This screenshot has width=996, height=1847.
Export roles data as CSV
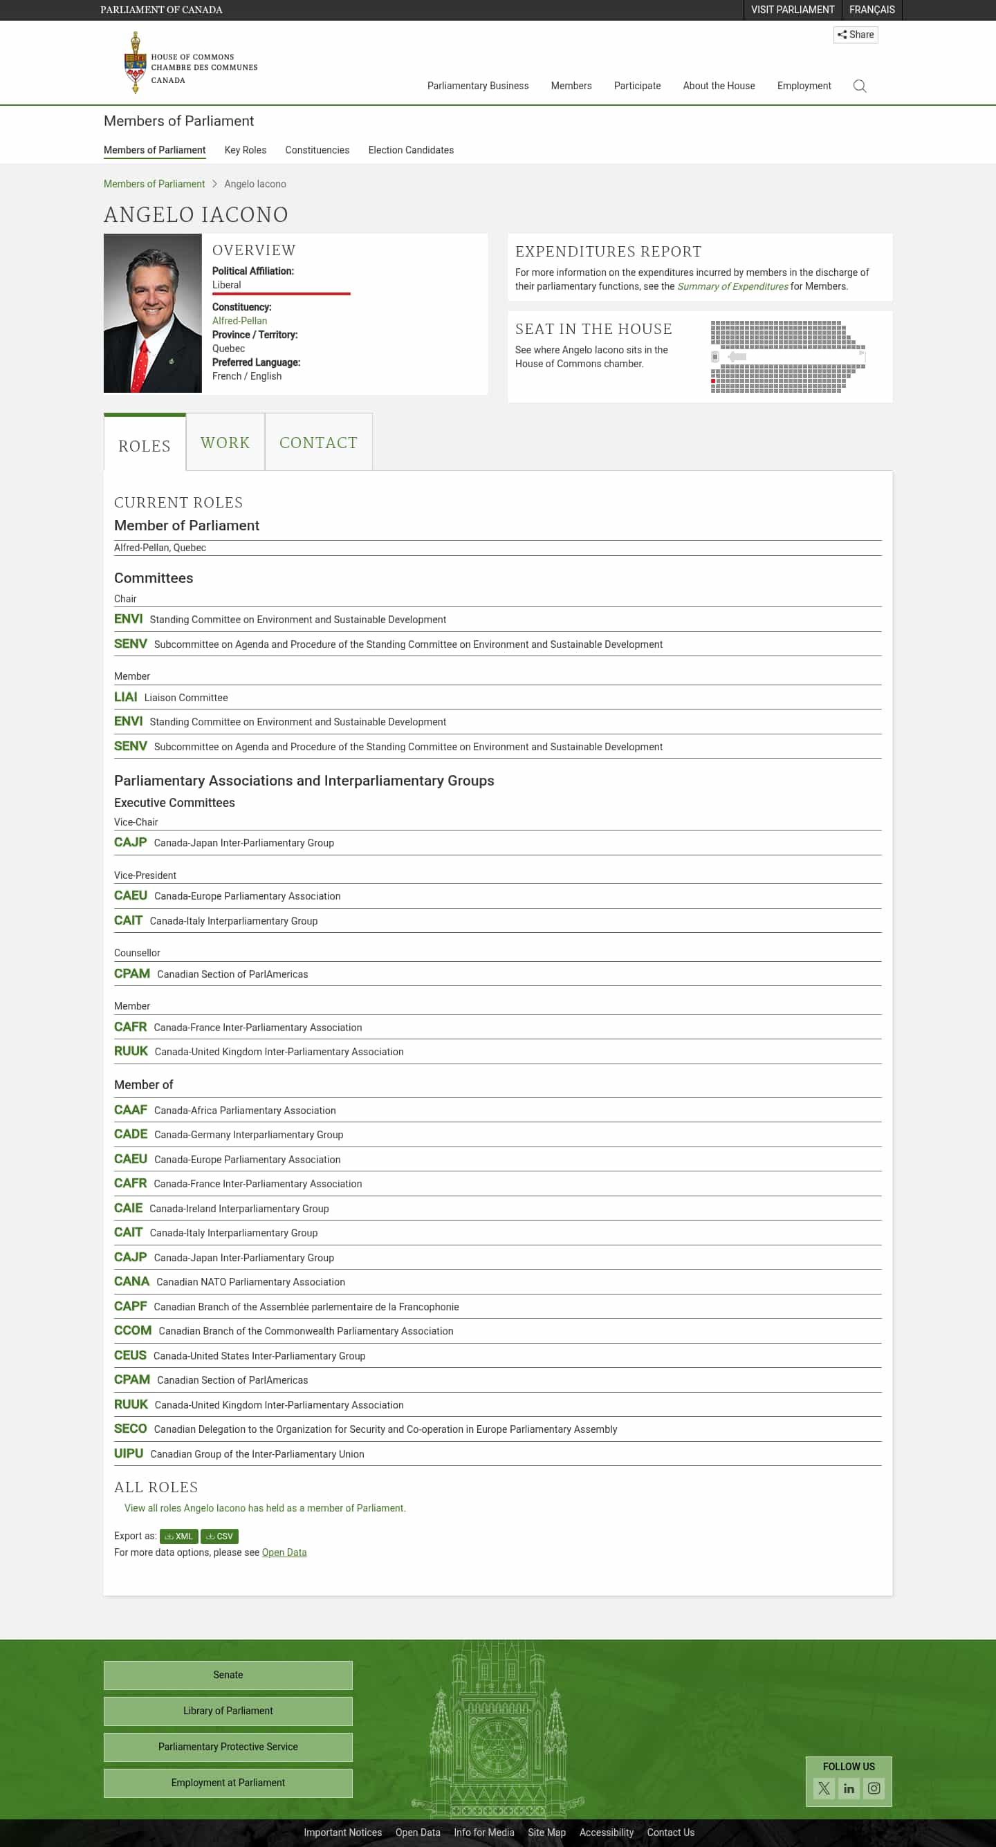pos(220,1536)
